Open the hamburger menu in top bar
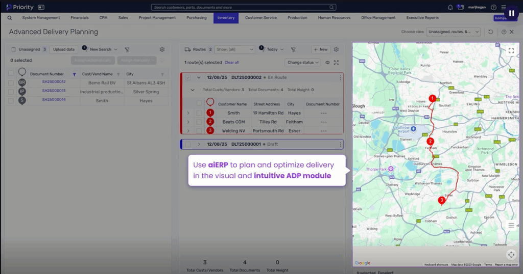The image size is (523, 274). [503, 7]
